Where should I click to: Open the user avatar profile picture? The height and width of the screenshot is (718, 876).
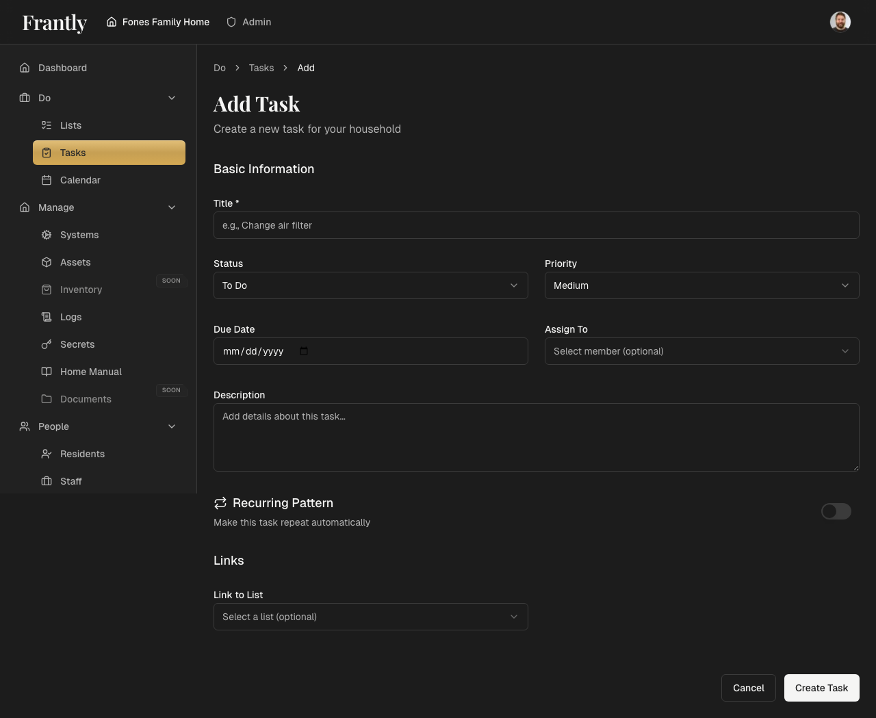pyautogui.click(x=840, y=21)
